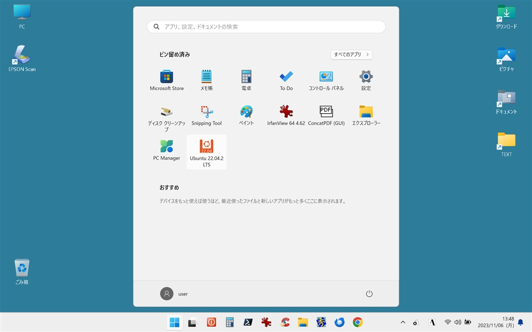
Task: Open Ubuntu 22.04.2 LTS
Action: point(206,153)
